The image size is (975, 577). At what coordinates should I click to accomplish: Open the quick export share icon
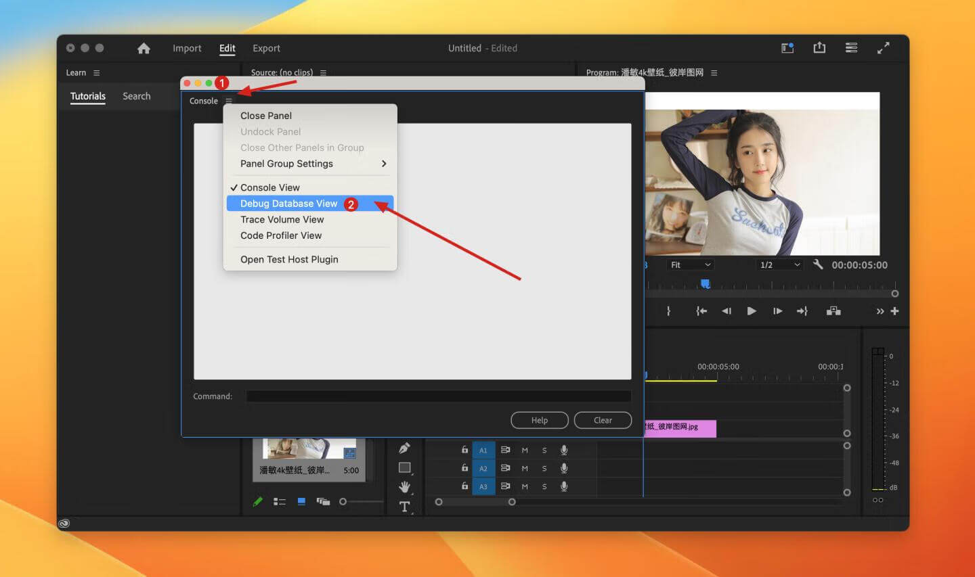819,47
